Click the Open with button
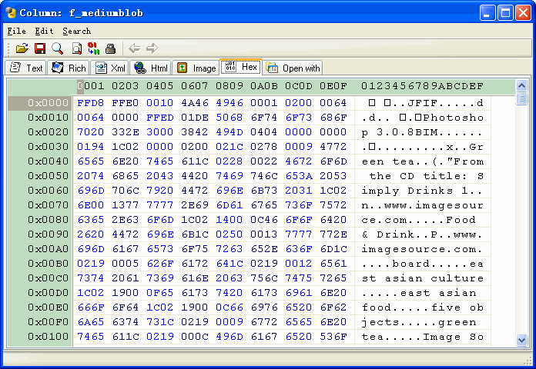 [293, 68]
